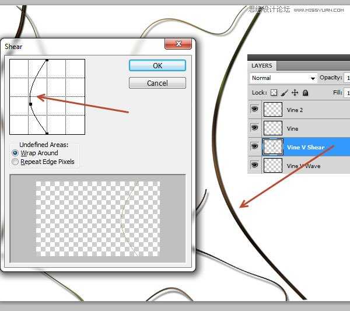Click the Opacity value field
Screen dimensions: 350x311
[347, 78]
